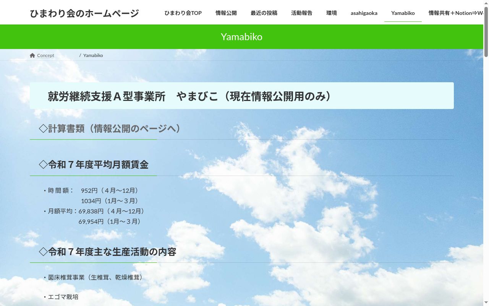Follow the Concept breadcrumb link

pos(46,55)
